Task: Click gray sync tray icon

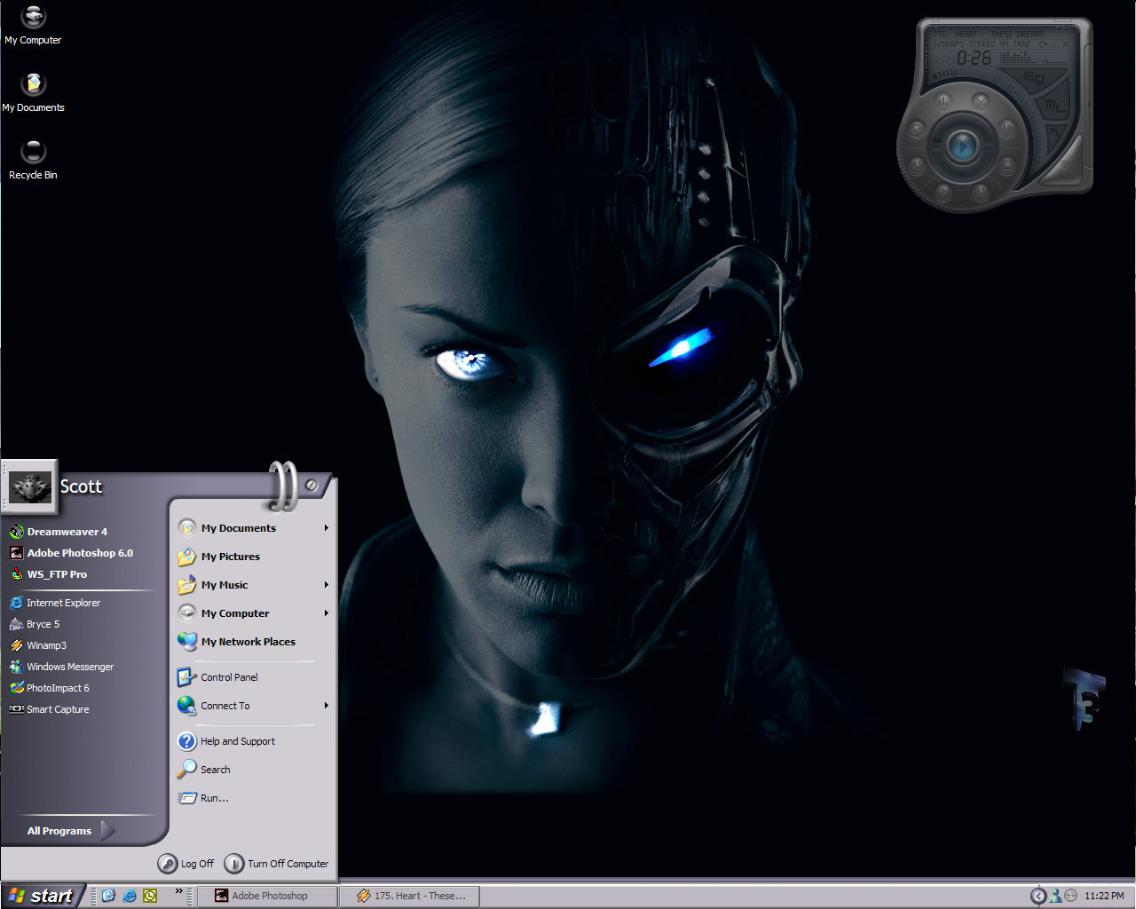Action: (1070, 896)
